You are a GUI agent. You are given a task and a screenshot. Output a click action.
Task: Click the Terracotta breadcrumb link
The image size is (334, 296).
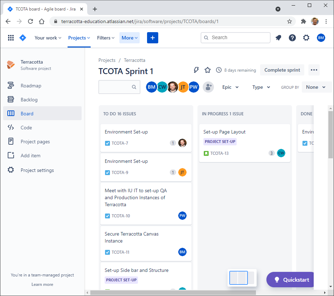tap(135, 60)
